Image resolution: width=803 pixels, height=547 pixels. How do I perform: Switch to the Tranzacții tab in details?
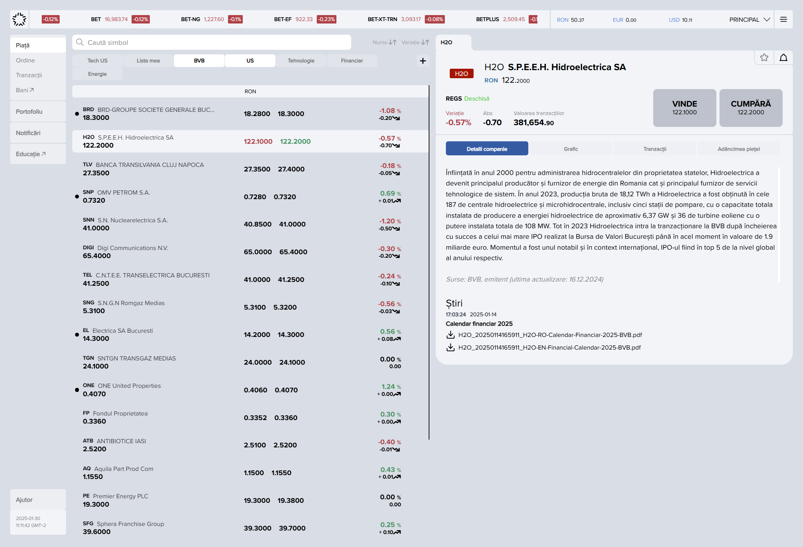(x=655, y=149)
